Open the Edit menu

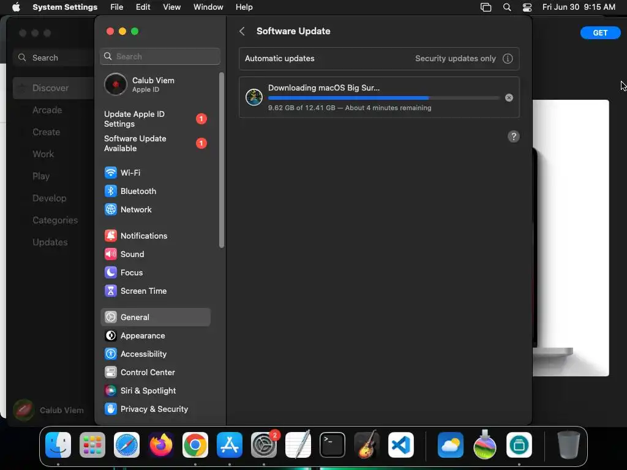point(143,7)
